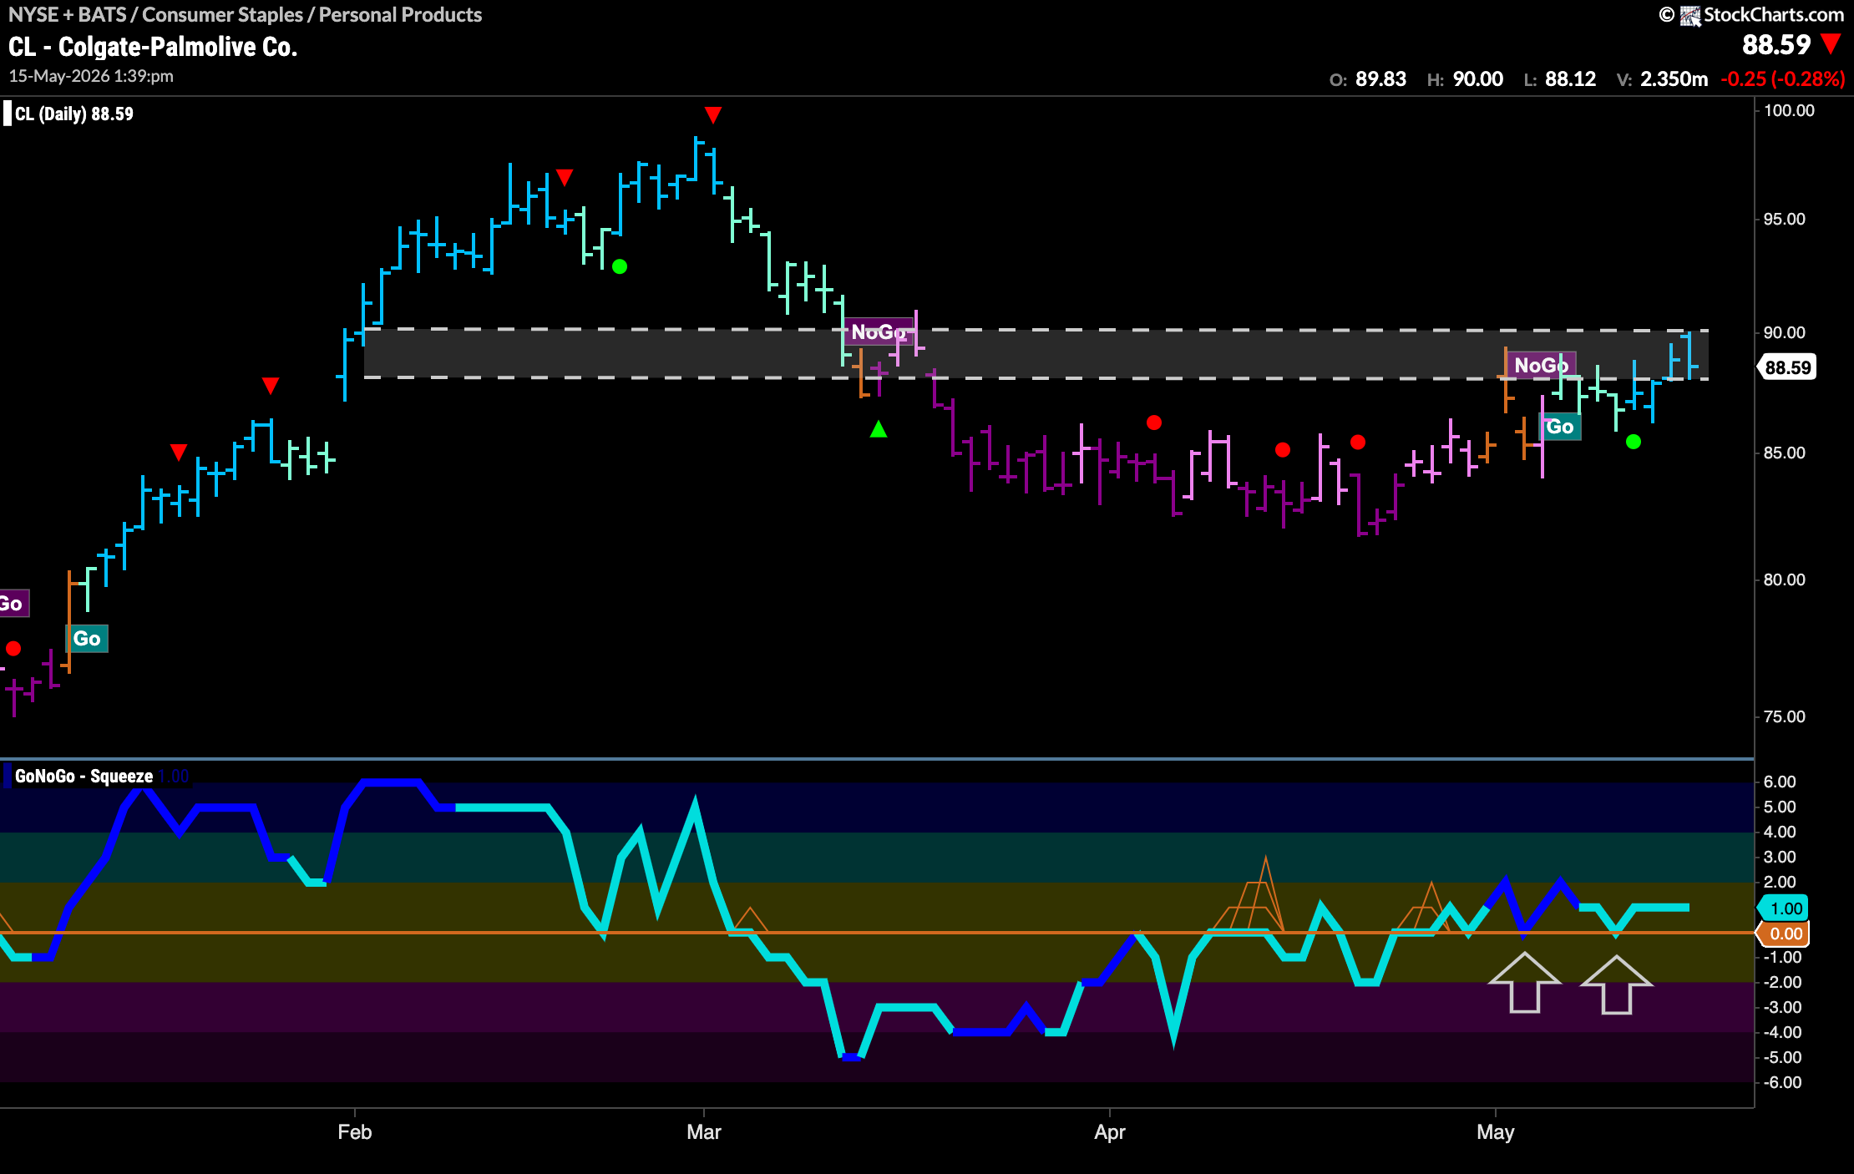Click the green up triangle marker in mid-March
This screenshot has width=1854, height=1174.
[878, 429]
